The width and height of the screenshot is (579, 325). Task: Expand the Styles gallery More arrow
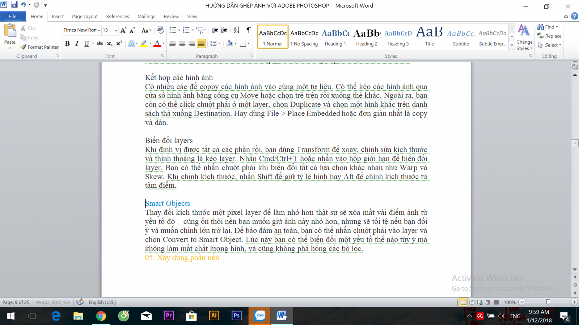512,46
